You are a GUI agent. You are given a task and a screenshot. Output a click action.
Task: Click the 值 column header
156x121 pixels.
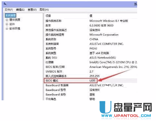point(91,16)
